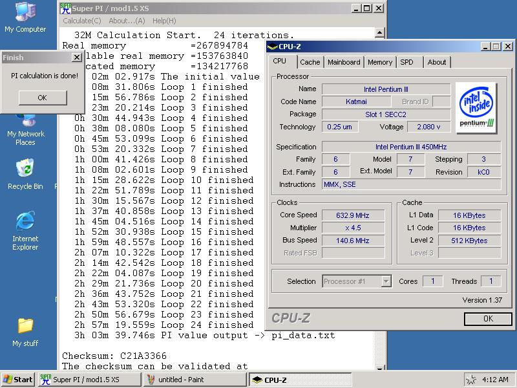Minimize the Super PI window

pyautogui.click(x=355, y=8)
